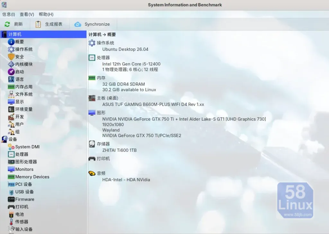Image resolution: width=329 pixels, height=234 pixels.
Task: Click the 打印机 heading in summary pane
Action: [x=103, y=158]
